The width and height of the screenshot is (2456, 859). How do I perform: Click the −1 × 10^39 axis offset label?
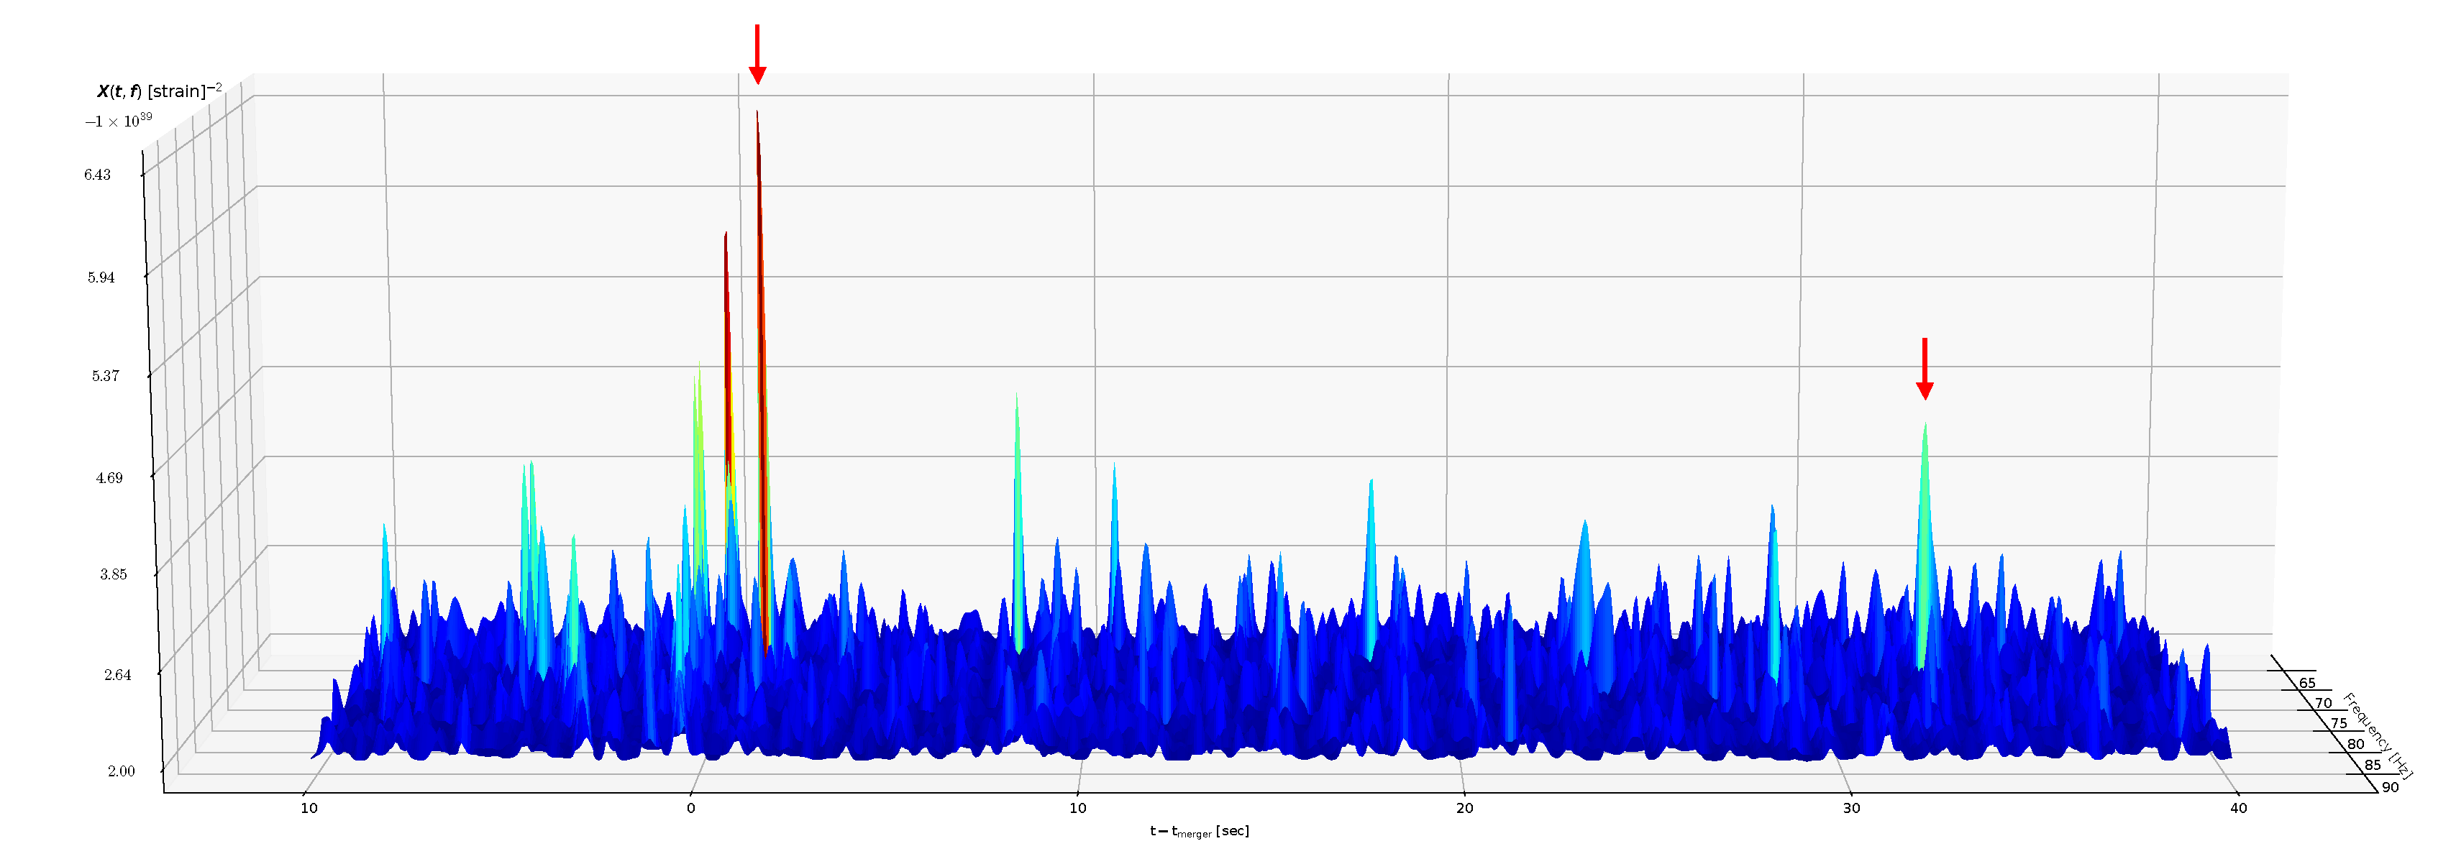pos(118,121)
